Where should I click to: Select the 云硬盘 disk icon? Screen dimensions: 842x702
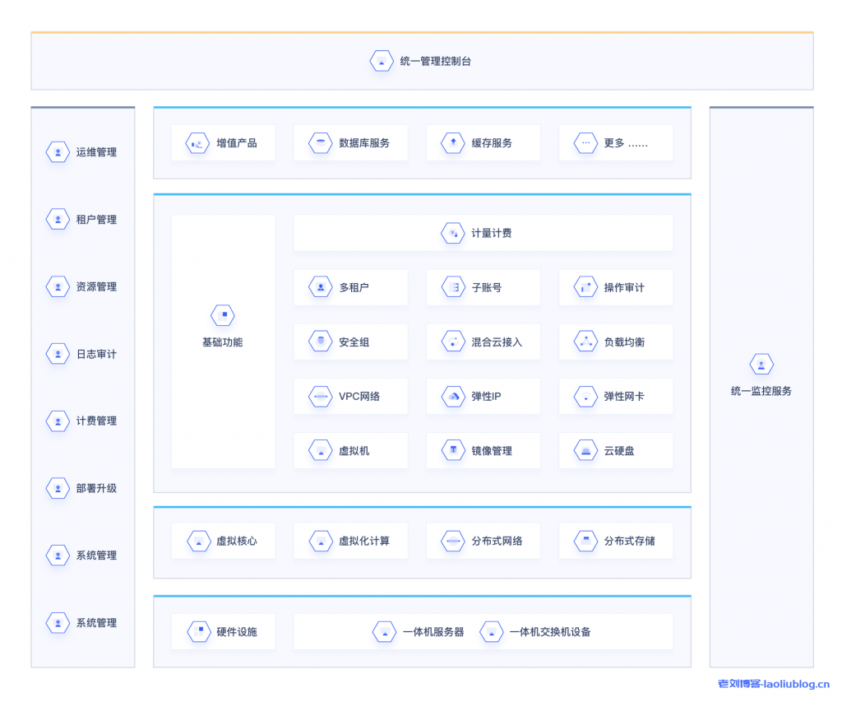[x=585, y=451]
